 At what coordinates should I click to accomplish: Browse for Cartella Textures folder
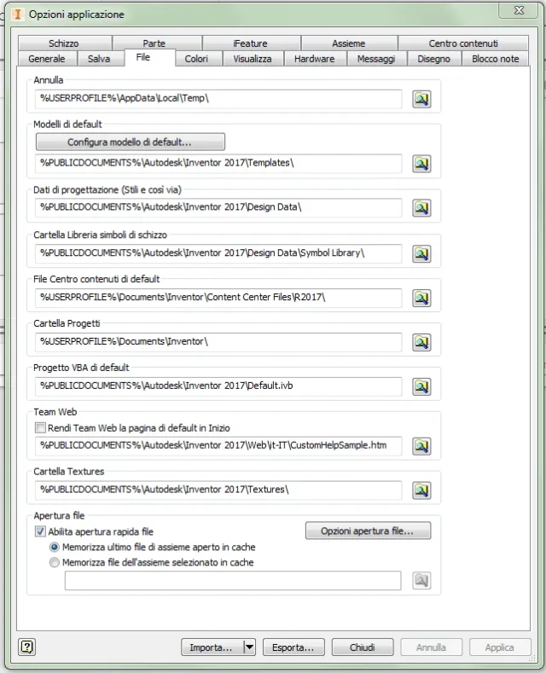pyautogui.click(x=421, y=490)
